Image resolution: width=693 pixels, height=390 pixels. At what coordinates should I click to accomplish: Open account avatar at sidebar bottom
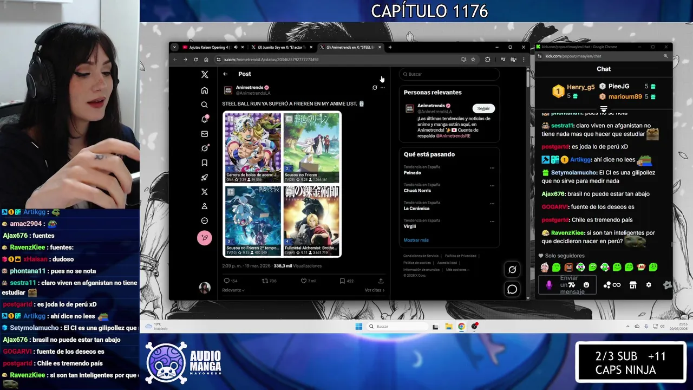click(205, 288)
